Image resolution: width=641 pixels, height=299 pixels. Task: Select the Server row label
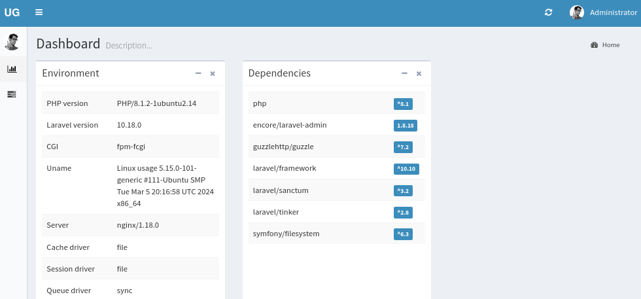58,225
